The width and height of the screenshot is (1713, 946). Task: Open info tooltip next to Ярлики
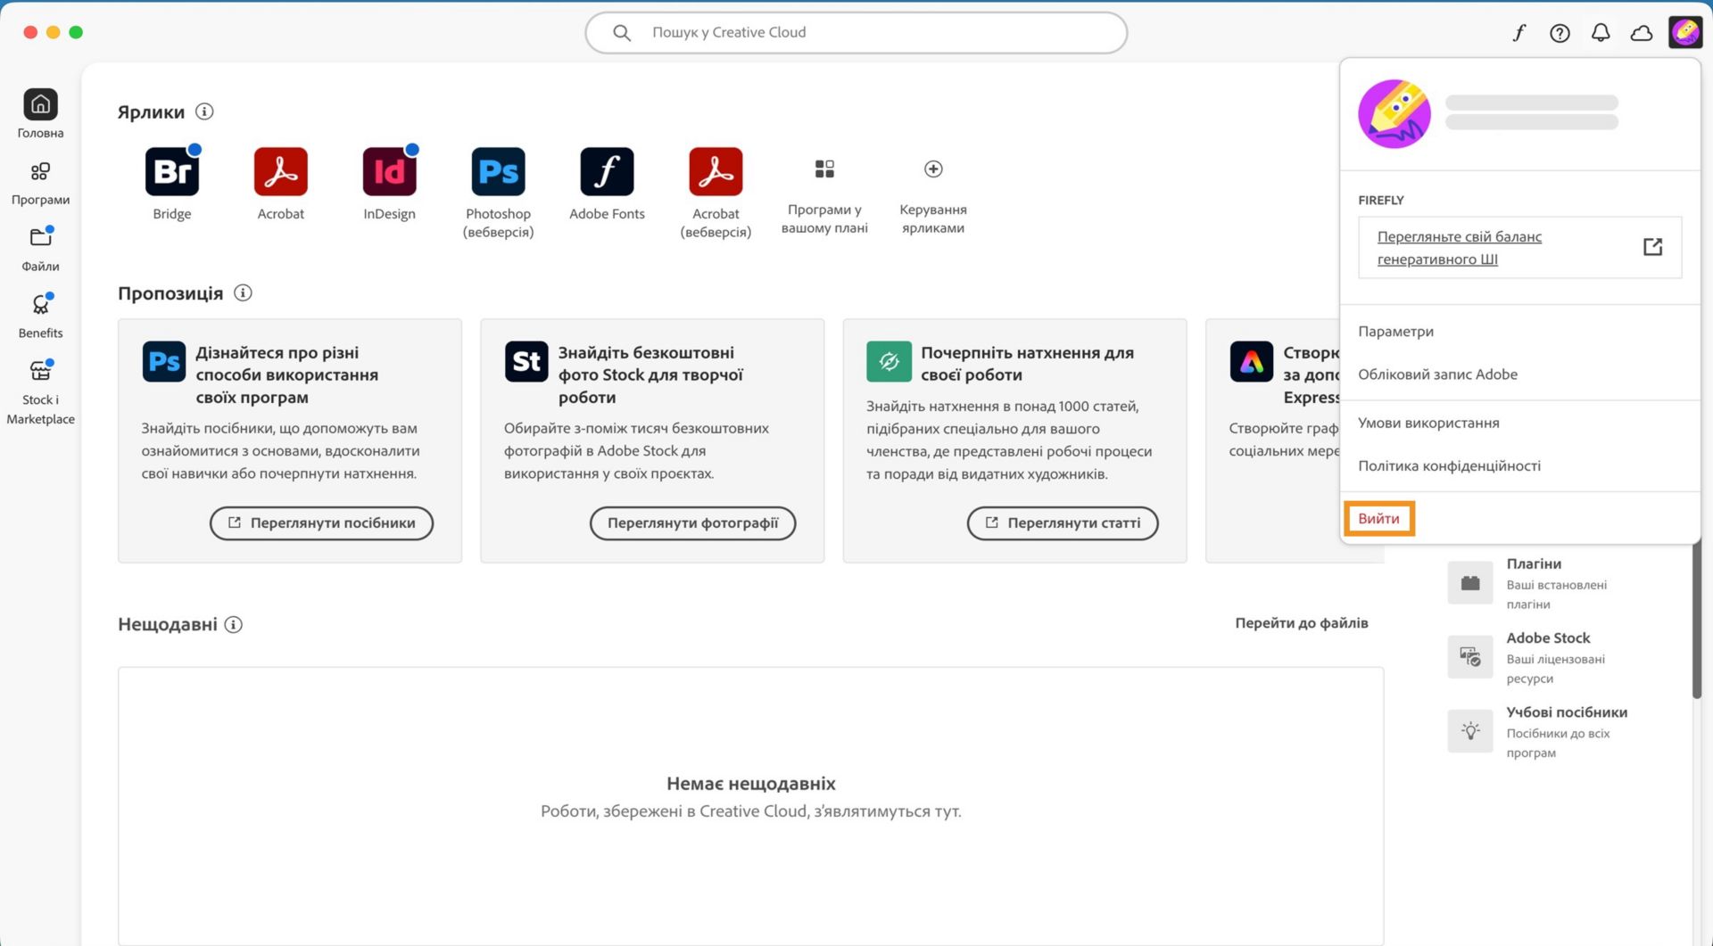(206, 112)
